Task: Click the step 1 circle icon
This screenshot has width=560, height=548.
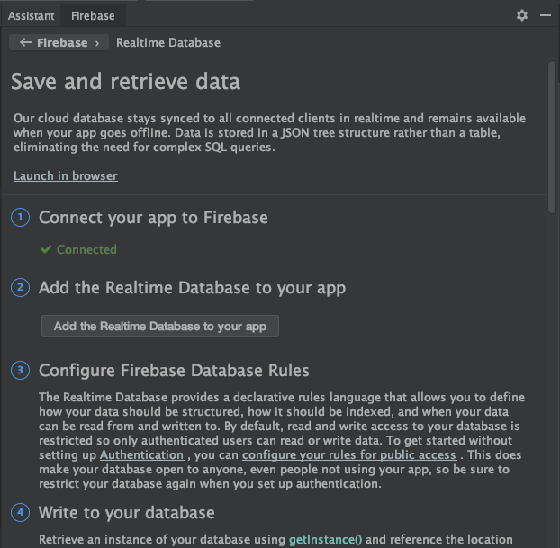Action: (20, 218)
